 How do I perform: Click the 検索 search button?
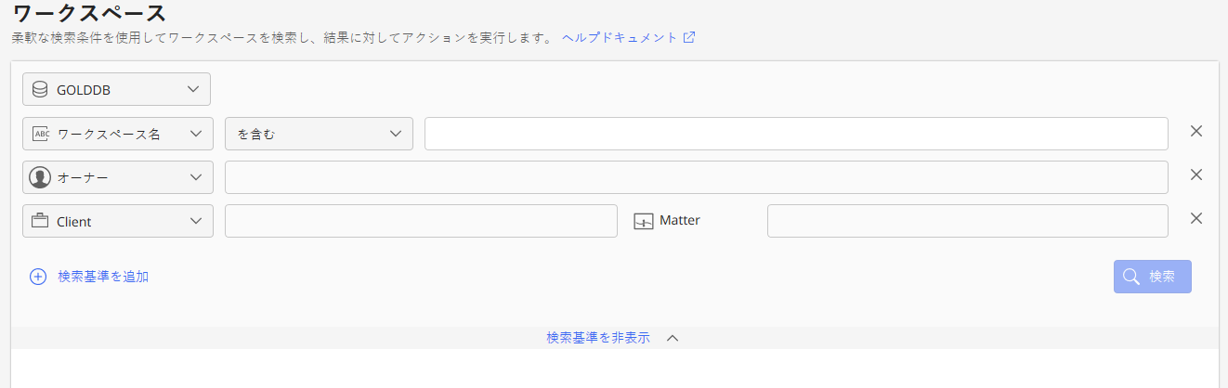(x=1152, y=277)
